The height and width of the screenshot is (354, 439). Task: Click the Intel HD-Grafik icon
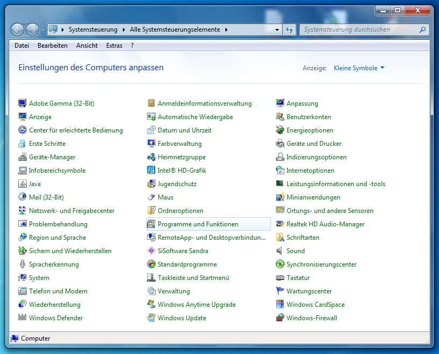click(x=151, y=171)
